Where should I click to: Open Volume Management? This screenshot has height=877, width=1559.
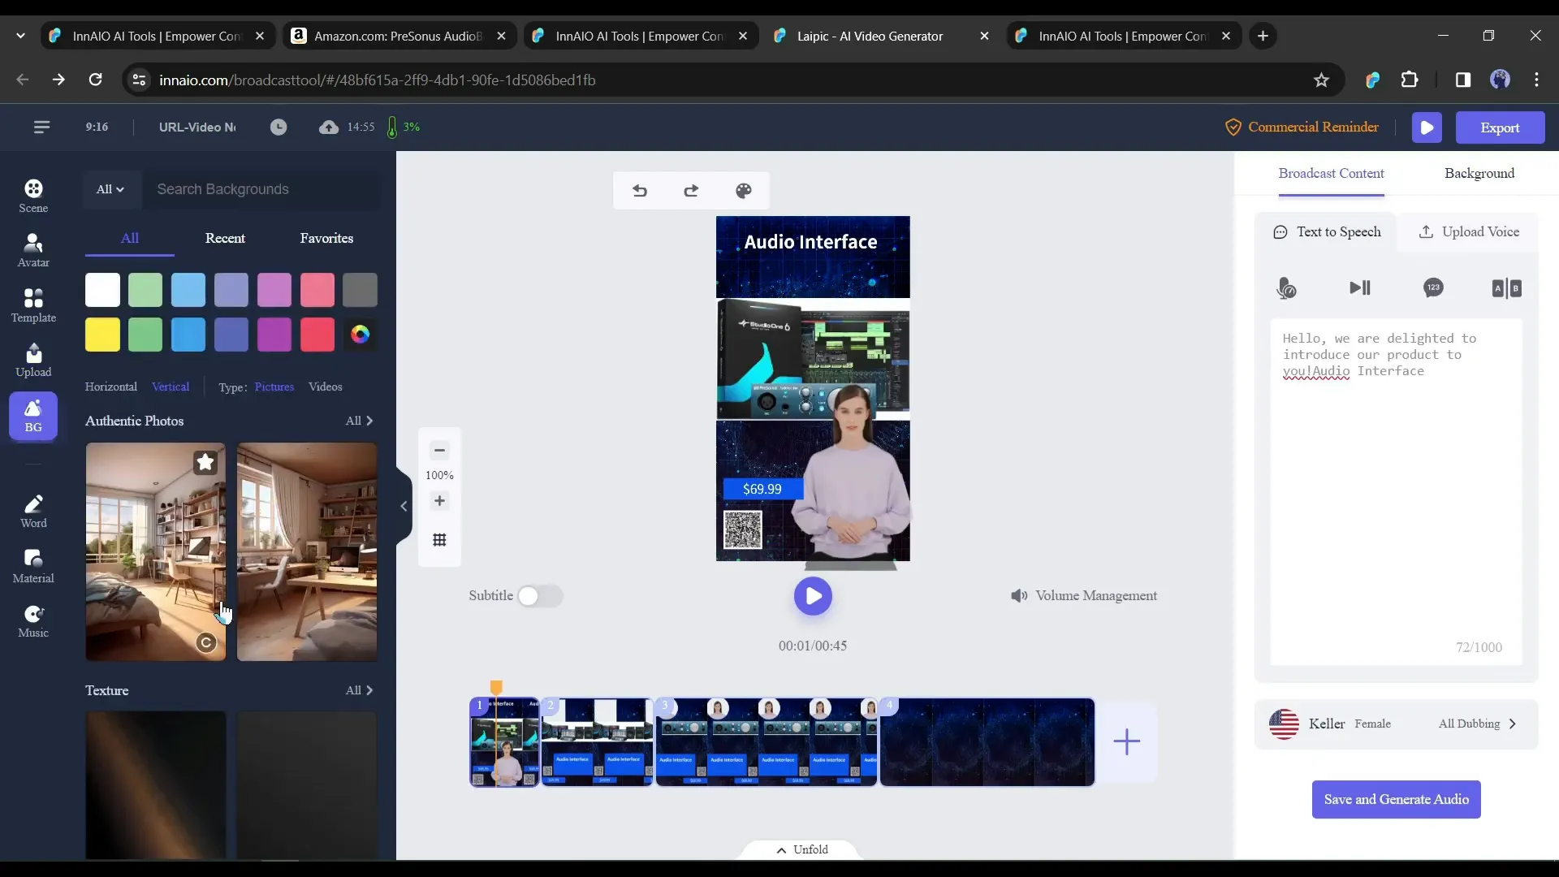point(1084,595)
